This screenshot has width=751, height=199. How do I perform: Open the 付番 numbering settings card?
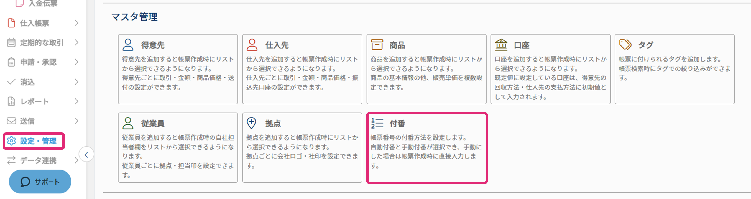[x=427, y=148]
